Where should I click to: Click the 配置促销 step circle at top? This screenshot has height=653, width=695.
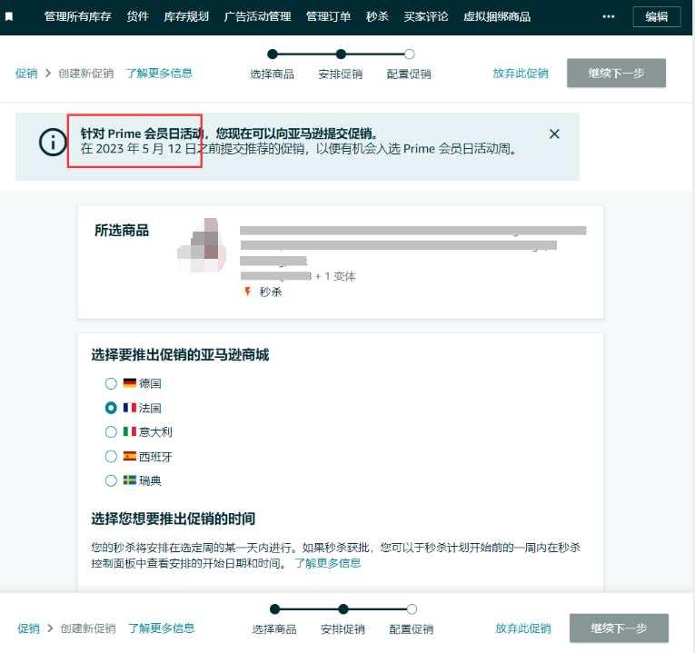click(409, 54)
